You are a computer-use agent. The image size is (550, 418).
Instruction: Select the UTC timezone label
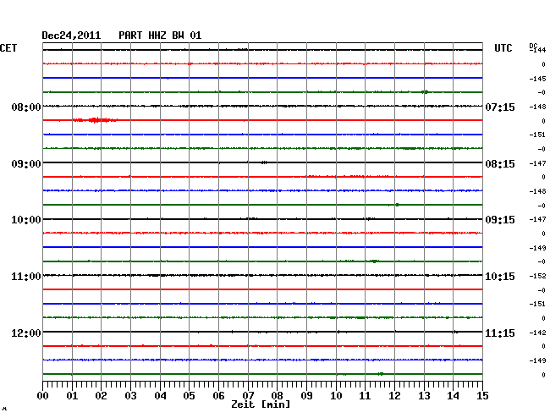(504, 48)
